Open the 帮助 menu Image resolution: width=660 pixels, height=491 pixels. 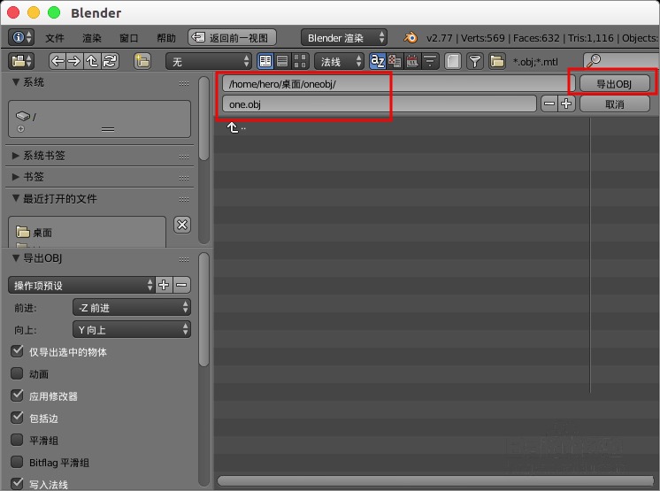(166, 38)
